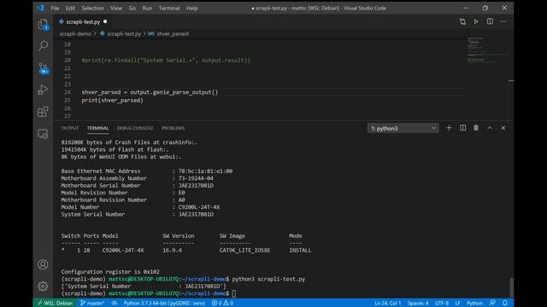Click scrapli-test.py breadcrumb item
The width and height of the screenshot is (547, 307).
pyautogui.click(x=124, y=34)
